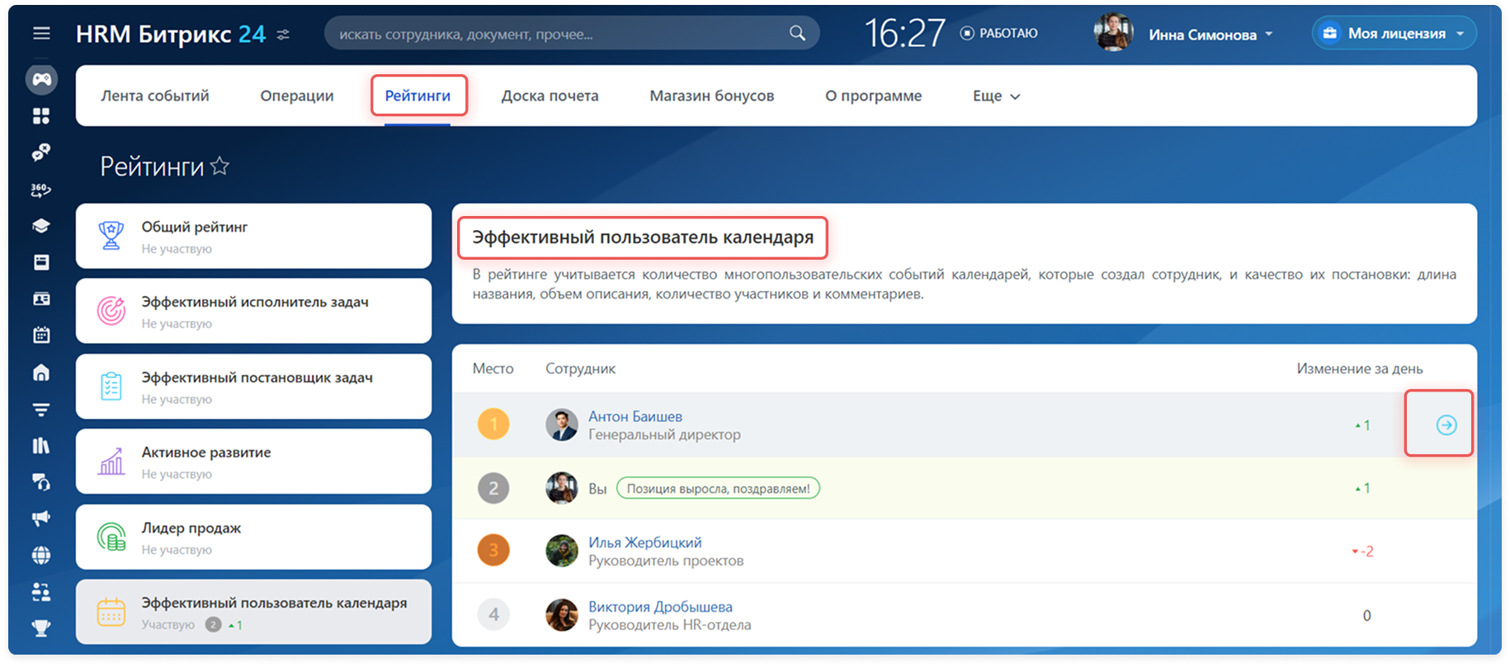The width and height of the screenshot is (1510, 667).
Task: Open the 360 review sidebar icon
Action: pos(41,190)
